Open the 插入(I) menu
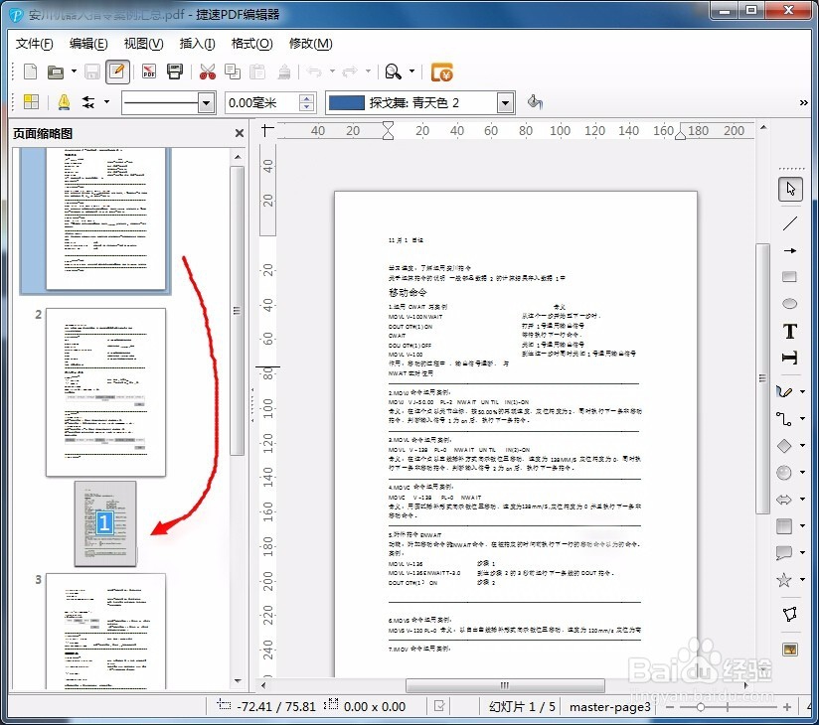The image size is (819, 725). coord(197,44)
